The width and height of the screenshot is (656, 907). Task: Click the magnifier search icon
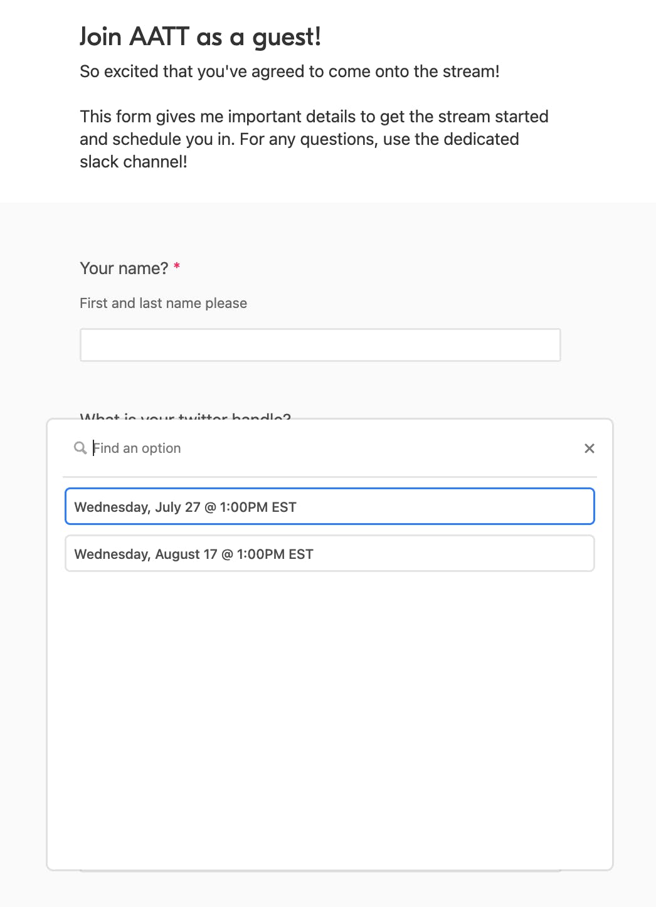tap(80, 448)
